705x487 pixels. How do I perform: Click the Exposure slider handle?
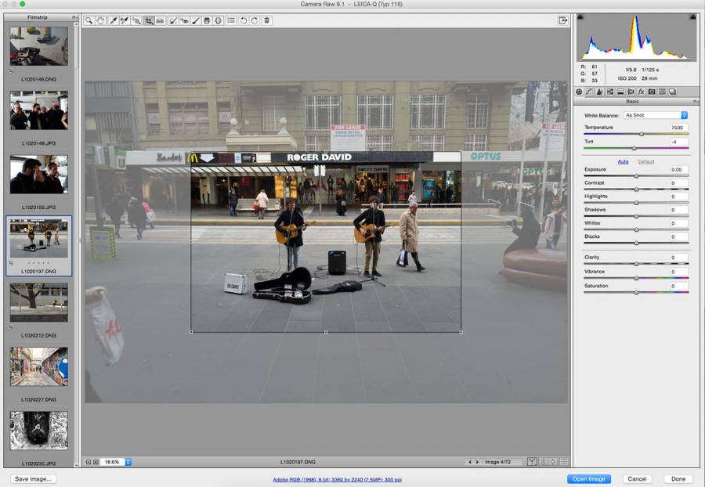(x=636, y=176)
